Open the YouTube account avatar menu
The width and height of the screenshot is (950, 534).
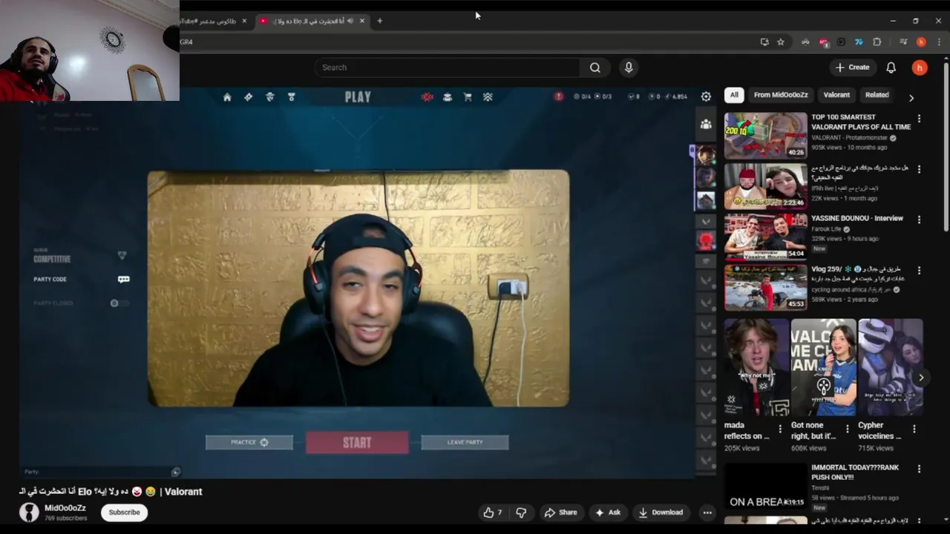920,67
